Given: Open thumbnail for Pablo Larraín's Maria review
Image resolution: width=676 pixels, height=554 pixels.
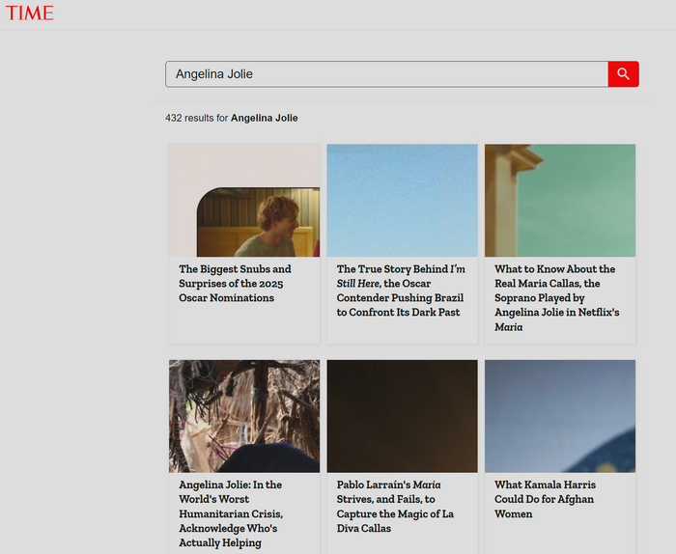Looking at the screenshot, I should (403, 416).
